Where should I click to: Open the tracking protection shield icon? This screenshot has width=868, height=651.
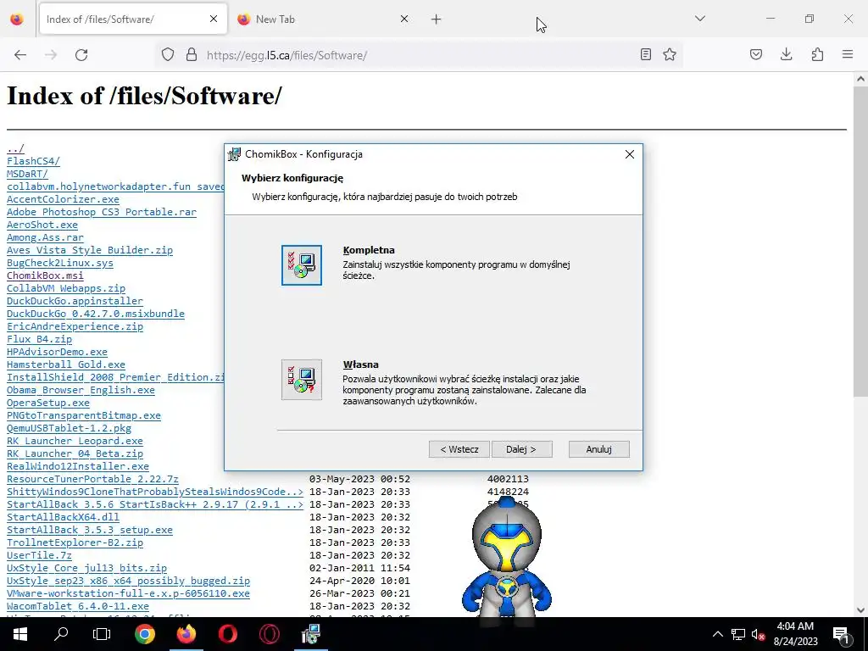pyautogui.click(x=168, y=55)
